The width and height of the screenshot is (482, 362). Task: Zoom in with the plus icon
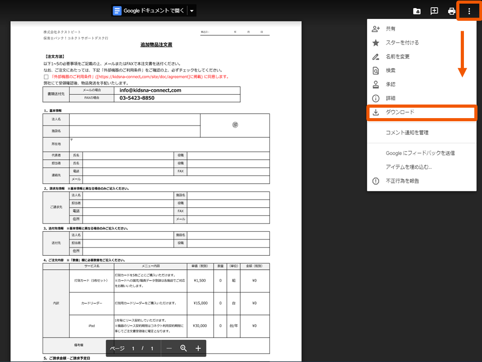198,348
